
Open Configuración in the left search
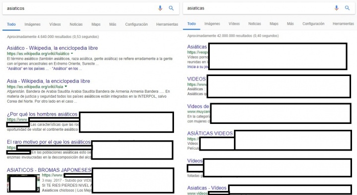point(136,24)
